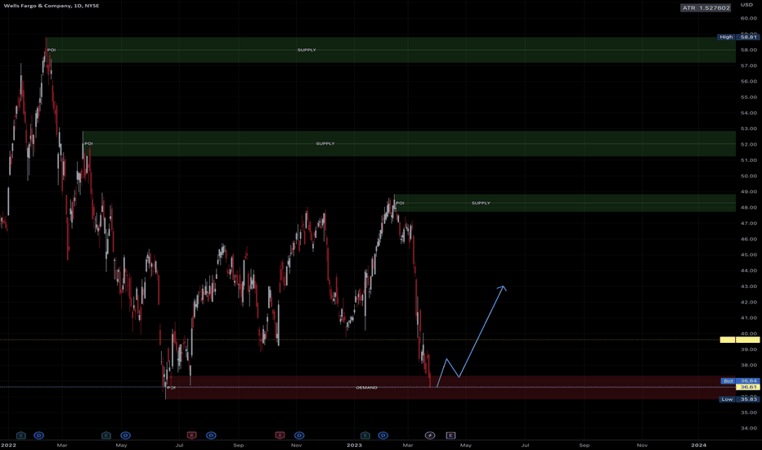
Task: Click the yellow 36.61 price label
Action: coord(748,387)
